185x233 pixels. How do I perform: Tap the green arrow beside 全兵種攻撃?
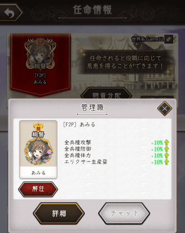[167, 143]
